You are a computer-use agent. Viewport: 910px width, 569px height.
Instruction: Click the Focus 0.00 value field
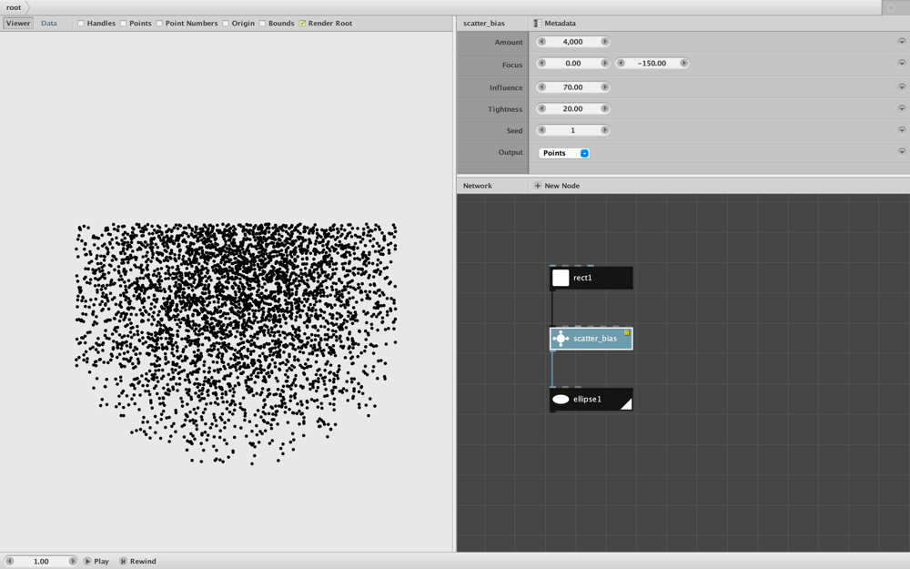click(x=572, y=64)
